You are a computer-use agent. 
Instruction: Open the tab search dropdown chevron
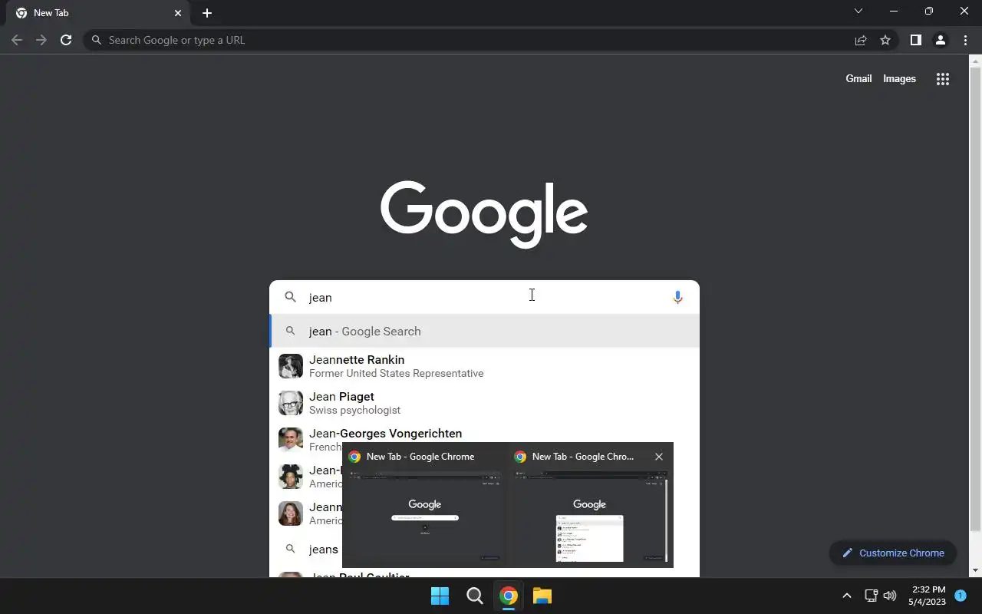click(x=858, y=11)
